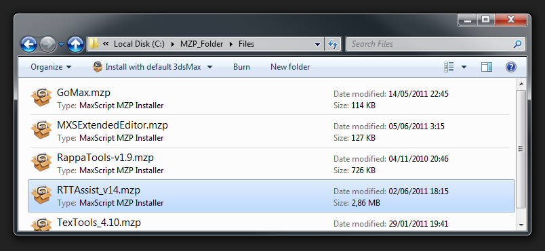
Task: Select the RappaTools-v1.9.mzp file icon
Action: pos(41,162)
